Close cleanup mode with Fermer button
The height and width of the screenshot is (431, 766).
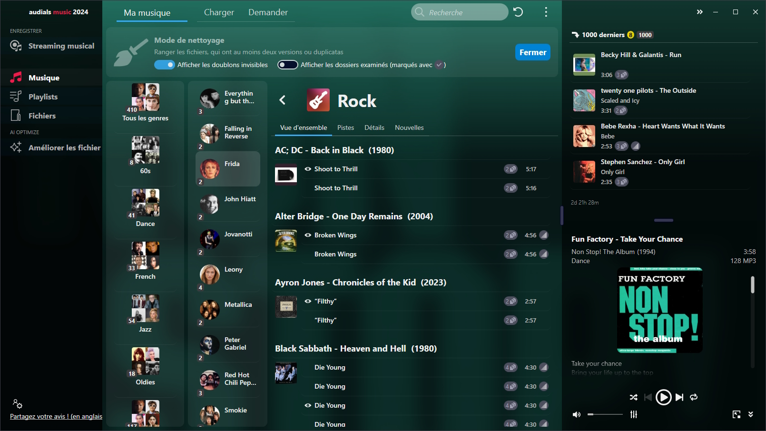(x=533, y=52)
